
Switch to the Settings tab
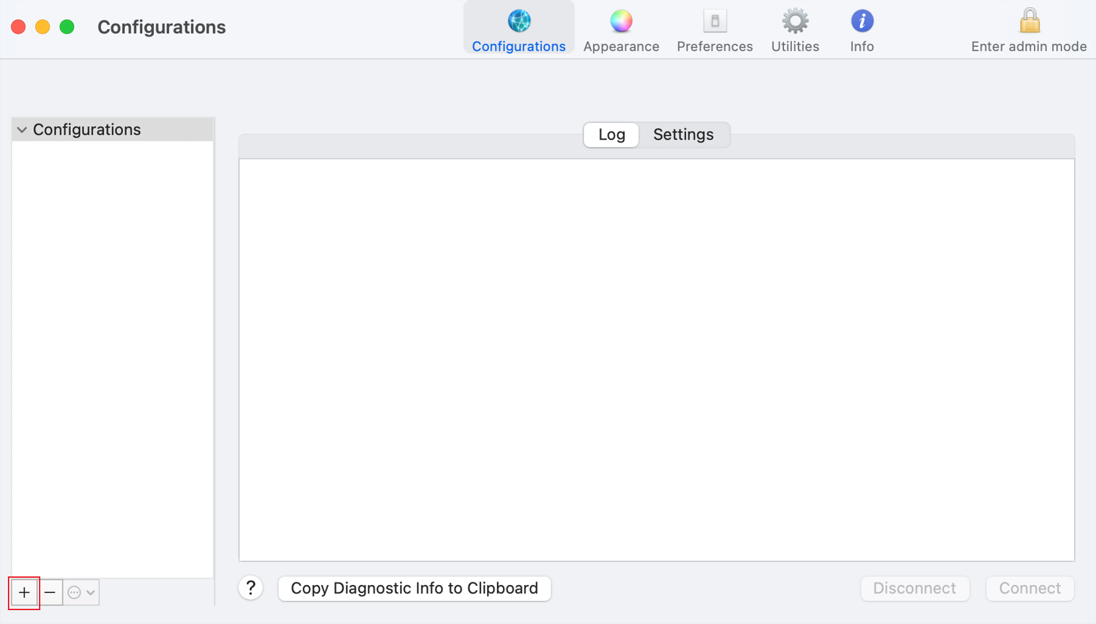coord(683,134)
